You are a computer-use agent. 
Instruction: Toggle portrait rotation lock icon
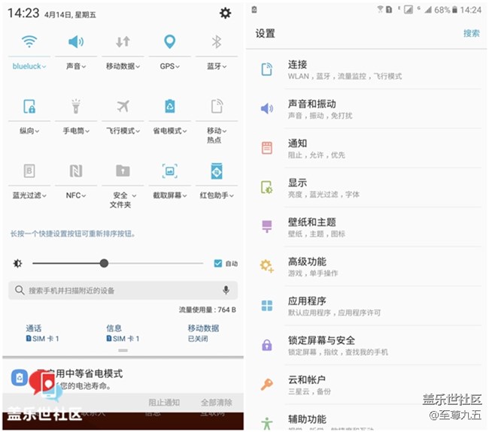29,106
